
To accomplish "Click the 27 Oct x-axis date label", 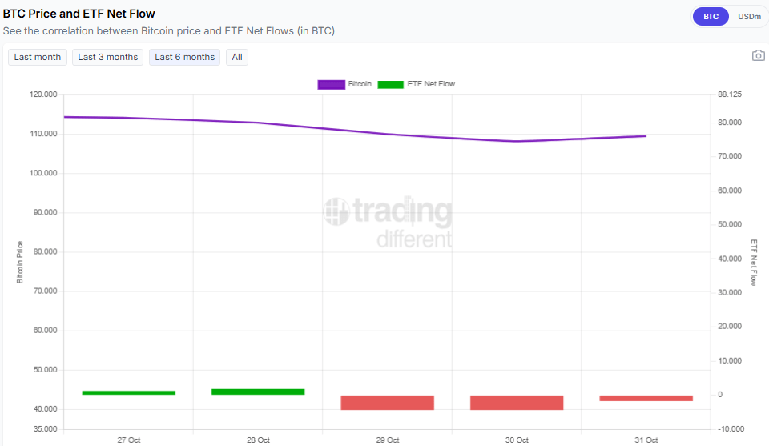I will click(128, 440).
